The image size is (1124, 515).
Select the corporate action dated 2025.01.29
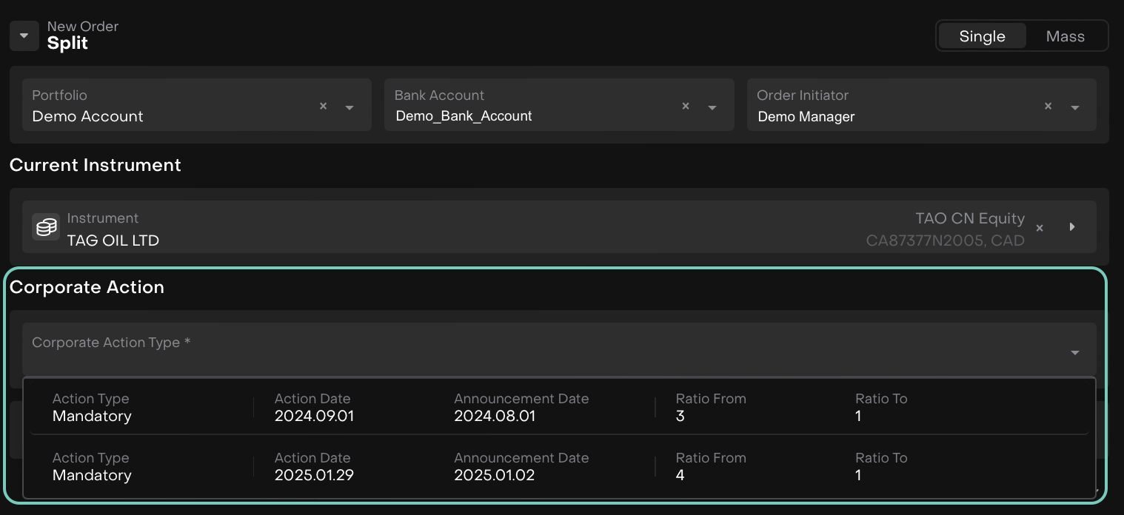(x=314, y=467)
